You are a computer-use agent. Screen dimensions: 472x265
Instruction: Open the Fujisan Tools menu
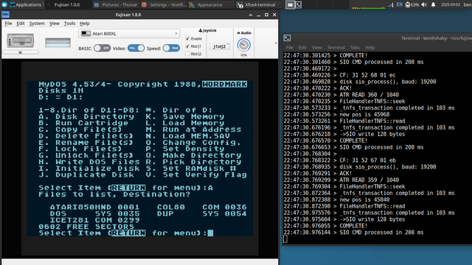pos(69,24)
